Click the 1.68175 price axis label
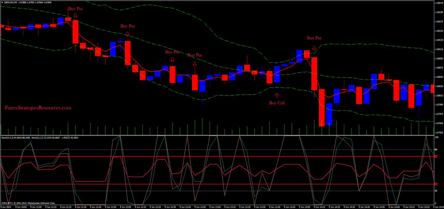The width and height of the screenshot is (444, 209). tap(439, 22)
